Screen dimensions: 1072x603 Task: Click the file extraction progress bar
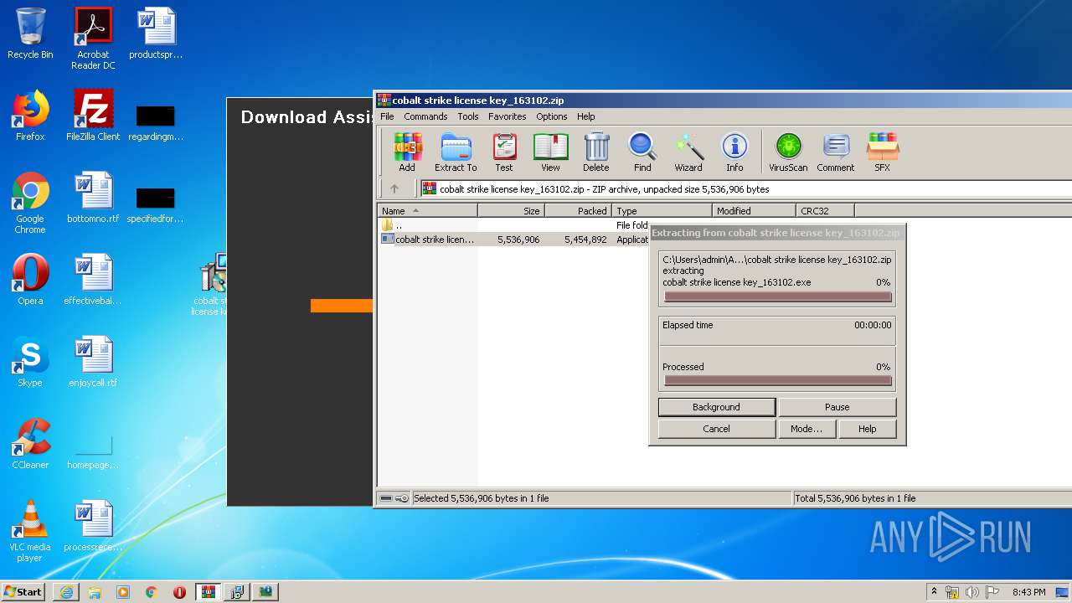(777, 296)
